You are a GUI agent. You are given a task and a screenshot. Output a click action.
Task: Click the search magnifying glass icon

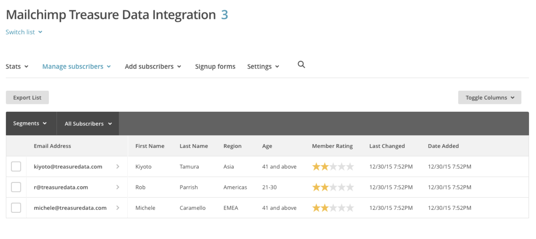(301, 65)
